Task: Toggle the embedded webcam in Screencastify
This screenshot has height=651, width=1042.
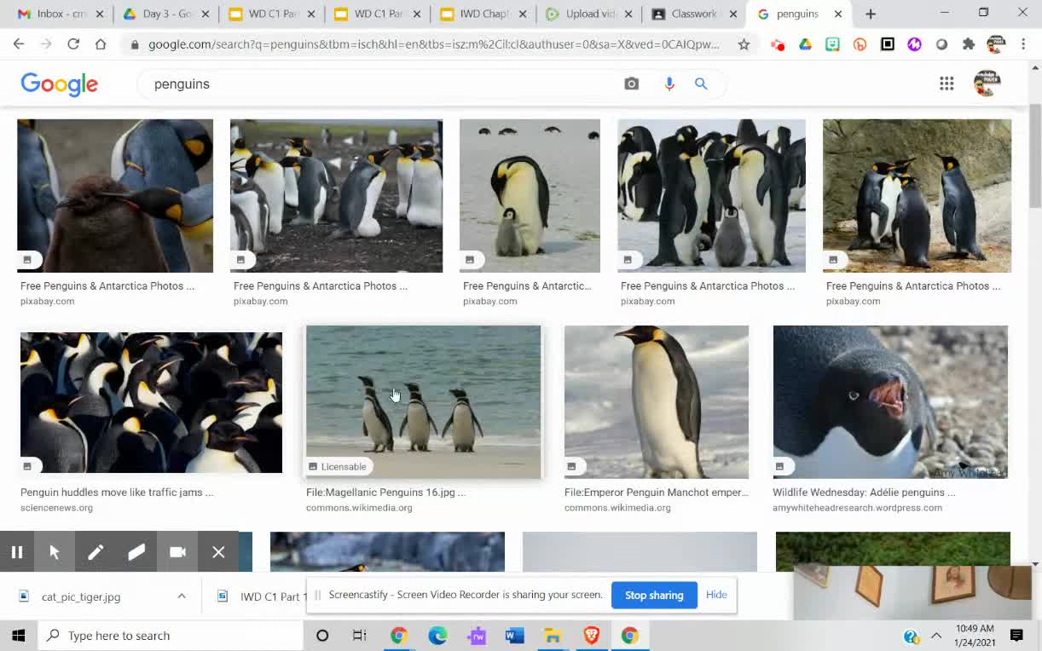Action: coord(177,552)
